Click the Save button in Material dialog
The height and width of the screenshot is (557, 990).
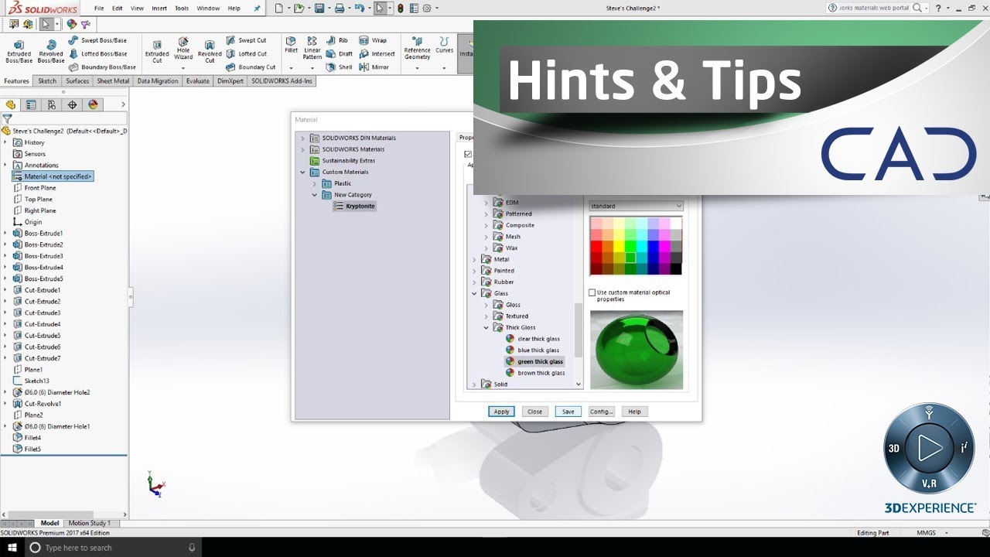tap(568, 412)
